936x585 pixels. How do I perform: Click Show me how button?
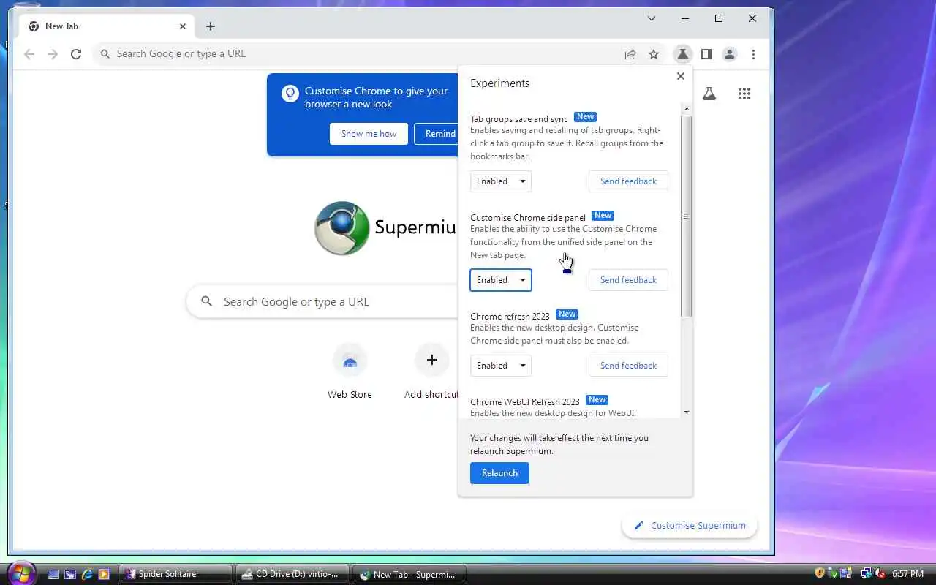tap(369, 134)
